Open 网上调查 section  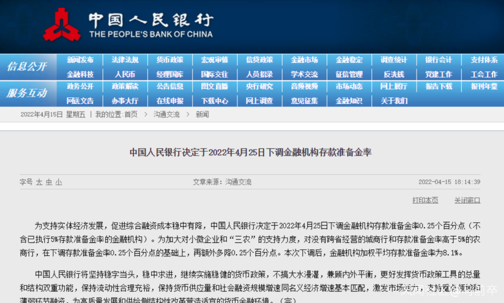(x=259, y=101)
